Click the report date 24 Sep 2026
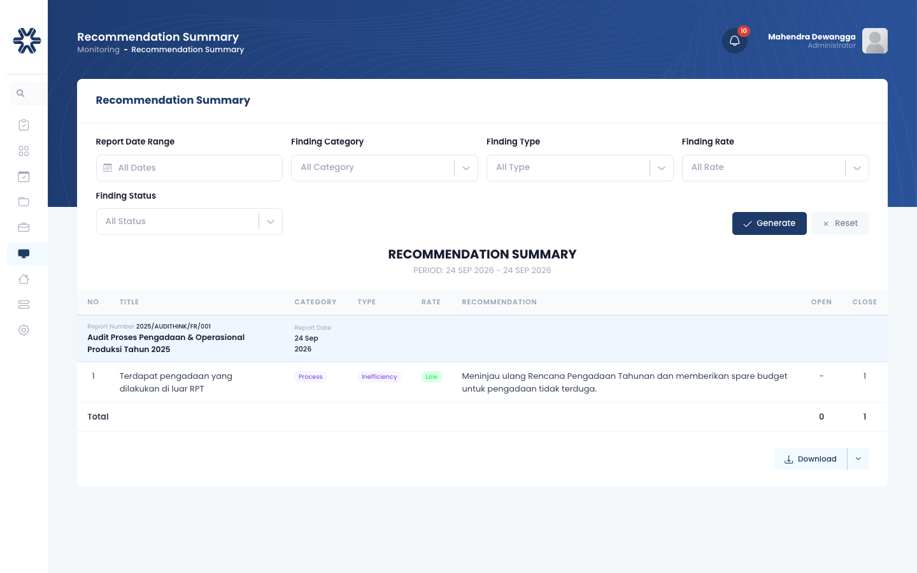 click(306, 344)
